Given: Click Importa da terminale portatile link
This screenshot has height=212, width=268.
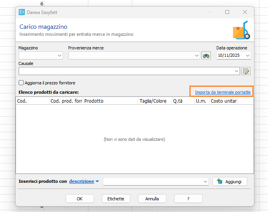Looking at the screenshot, I should click(x=222, y=92).
